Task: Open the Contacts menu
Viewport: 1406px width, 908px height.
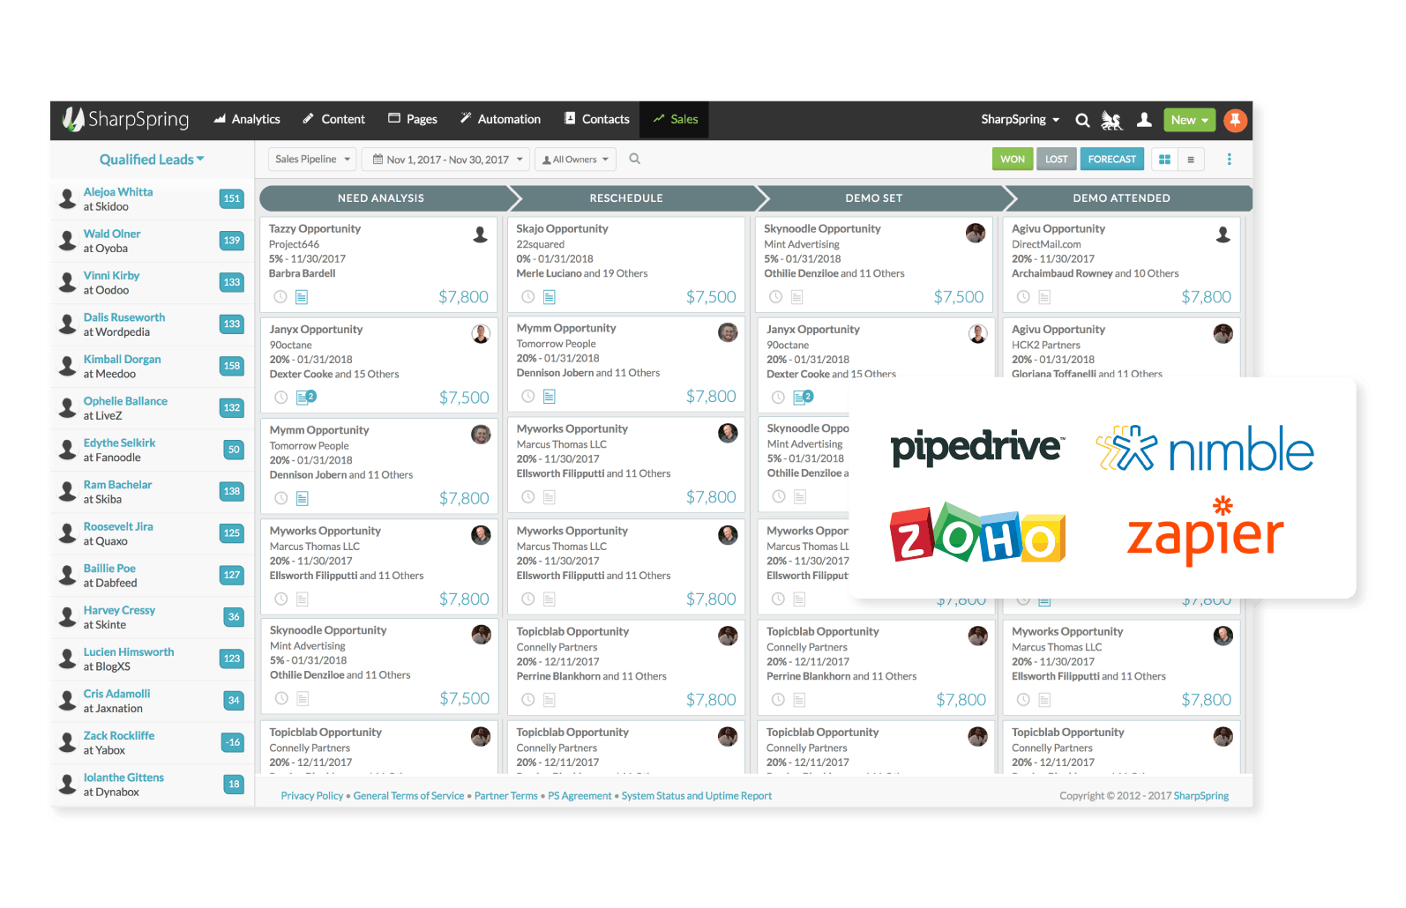Action: coord(597,120)
